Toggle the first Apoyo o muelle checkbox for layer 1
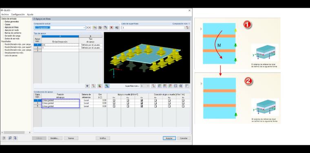 tap(114, 101)
